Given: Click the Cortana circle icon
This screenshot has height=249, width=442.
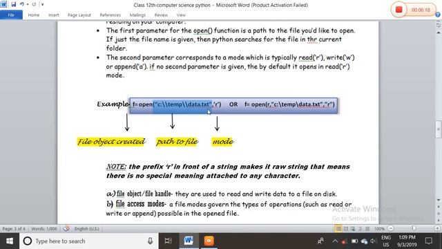Looking at the screenshot, I should tap(28, 241).
